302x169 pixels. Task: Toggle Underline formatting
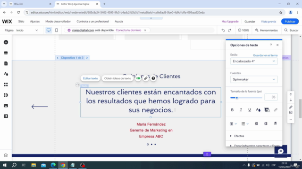click(250, 110)
